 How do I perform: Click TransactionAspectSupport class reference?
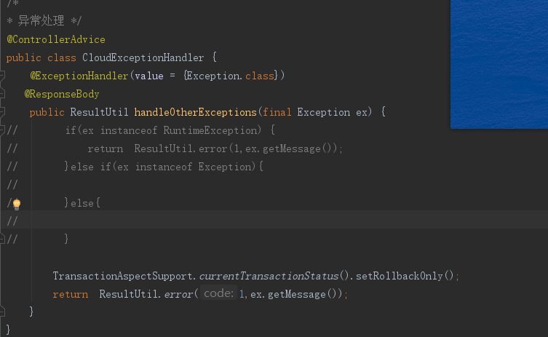[x=122, y=276]
